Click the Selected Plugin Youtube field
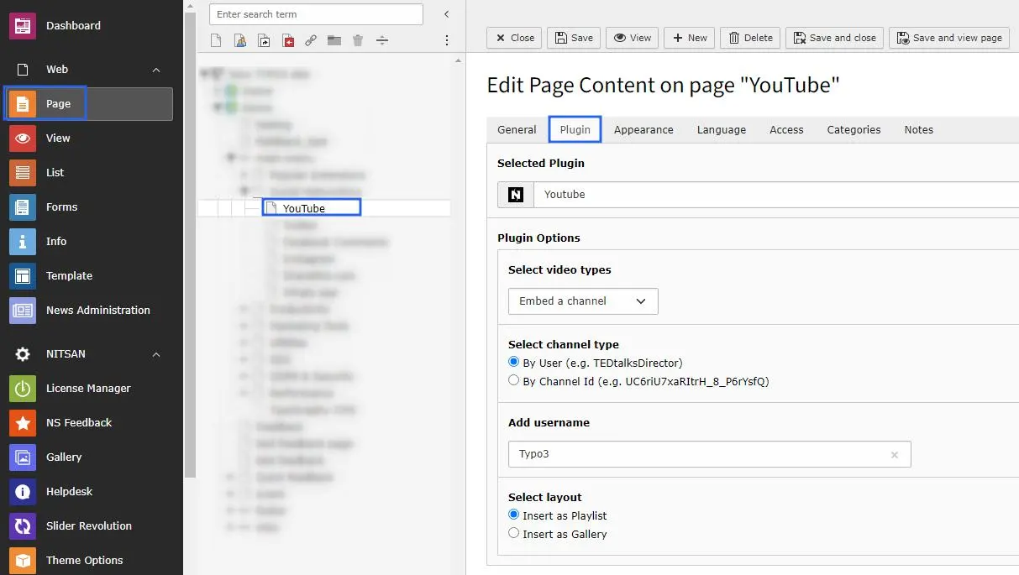1019x575 pixels. [776, 195]
